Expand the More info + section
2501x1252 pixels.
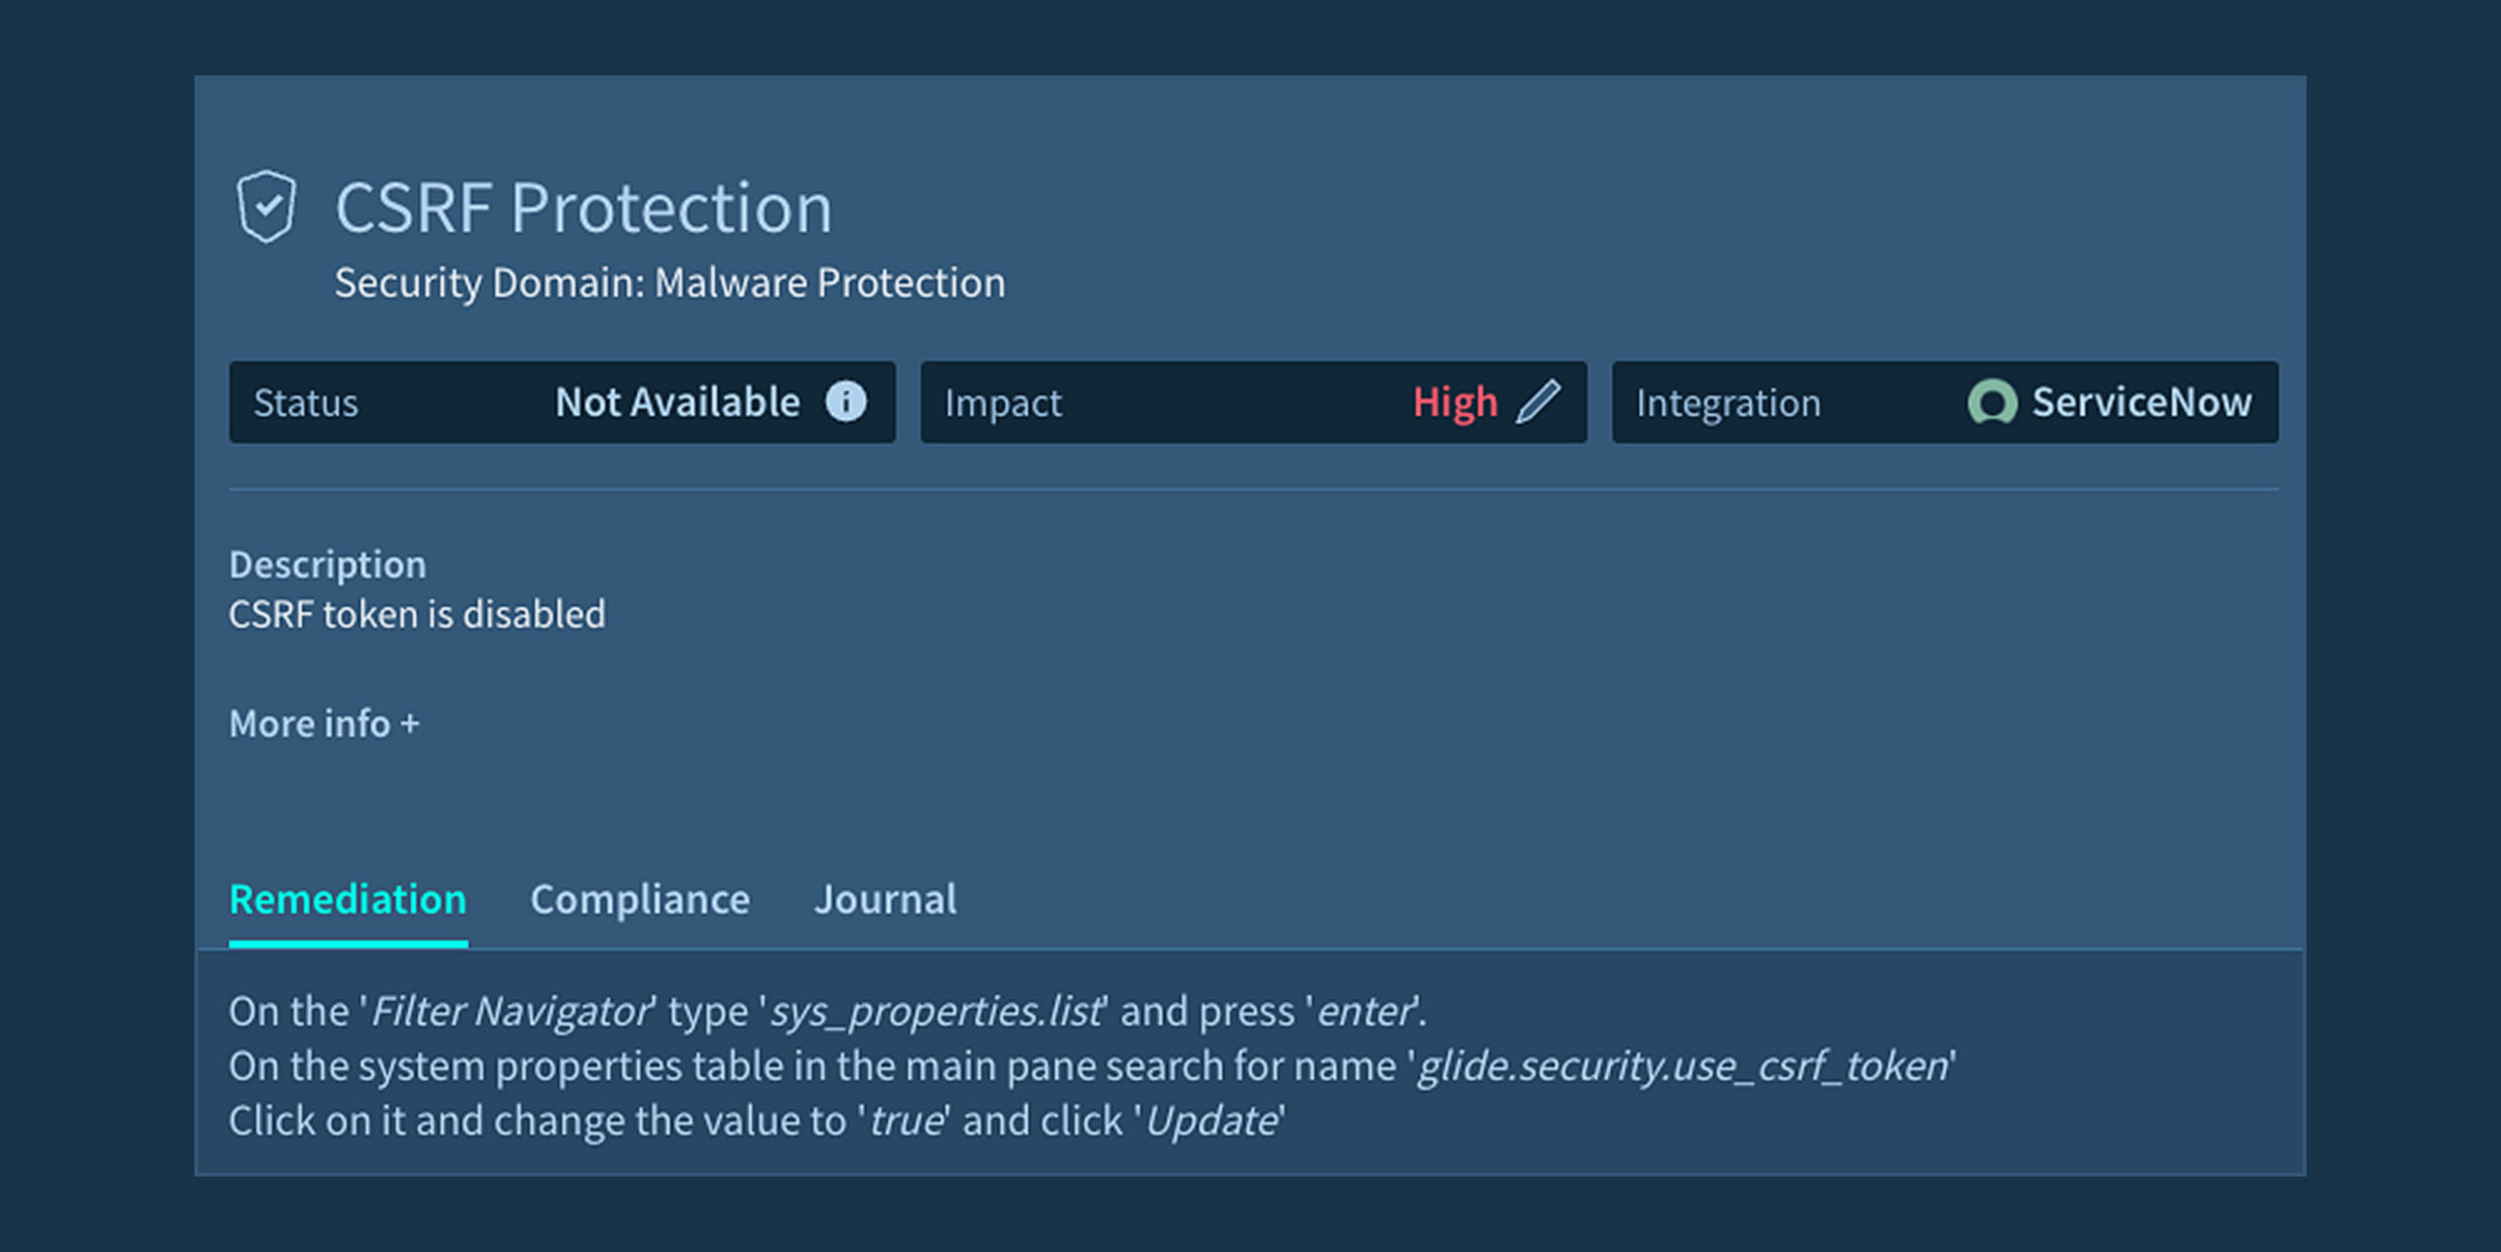tap(324, 724)
